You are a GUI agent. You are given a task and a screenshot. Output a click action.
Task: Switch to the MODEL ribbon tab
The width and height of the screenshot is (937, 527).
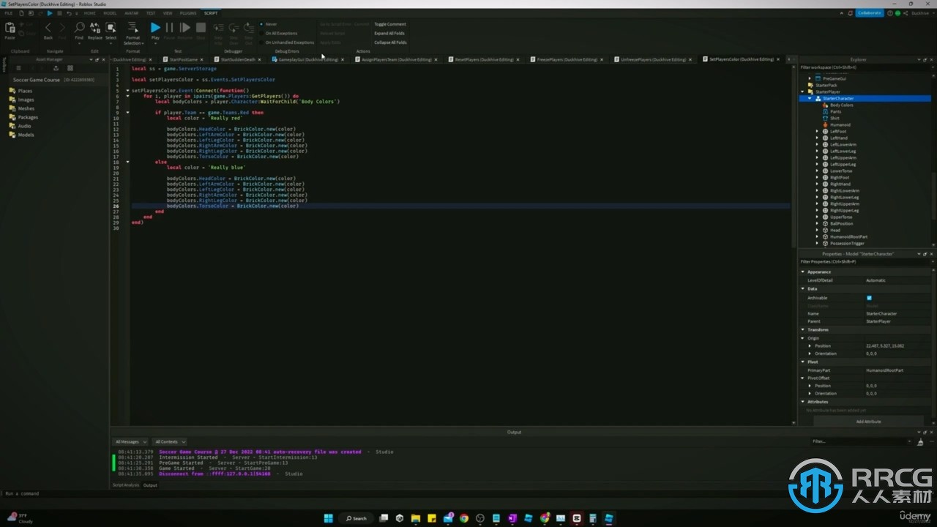[x=110, y=13]
